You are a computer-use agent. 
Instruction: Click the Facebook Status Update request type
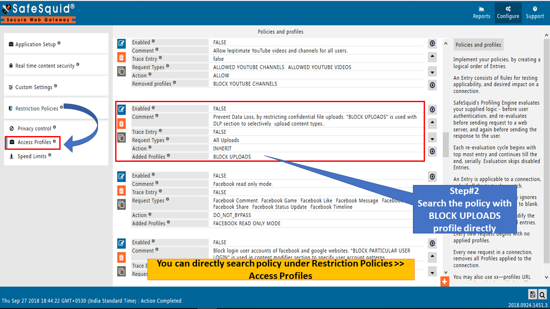point(279,207)
